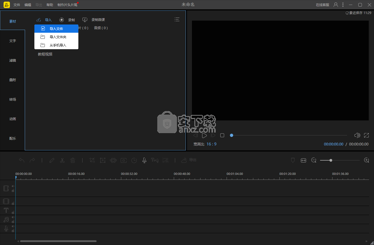Click the app logo icon

pyautogui.click(x=7, y=5)
